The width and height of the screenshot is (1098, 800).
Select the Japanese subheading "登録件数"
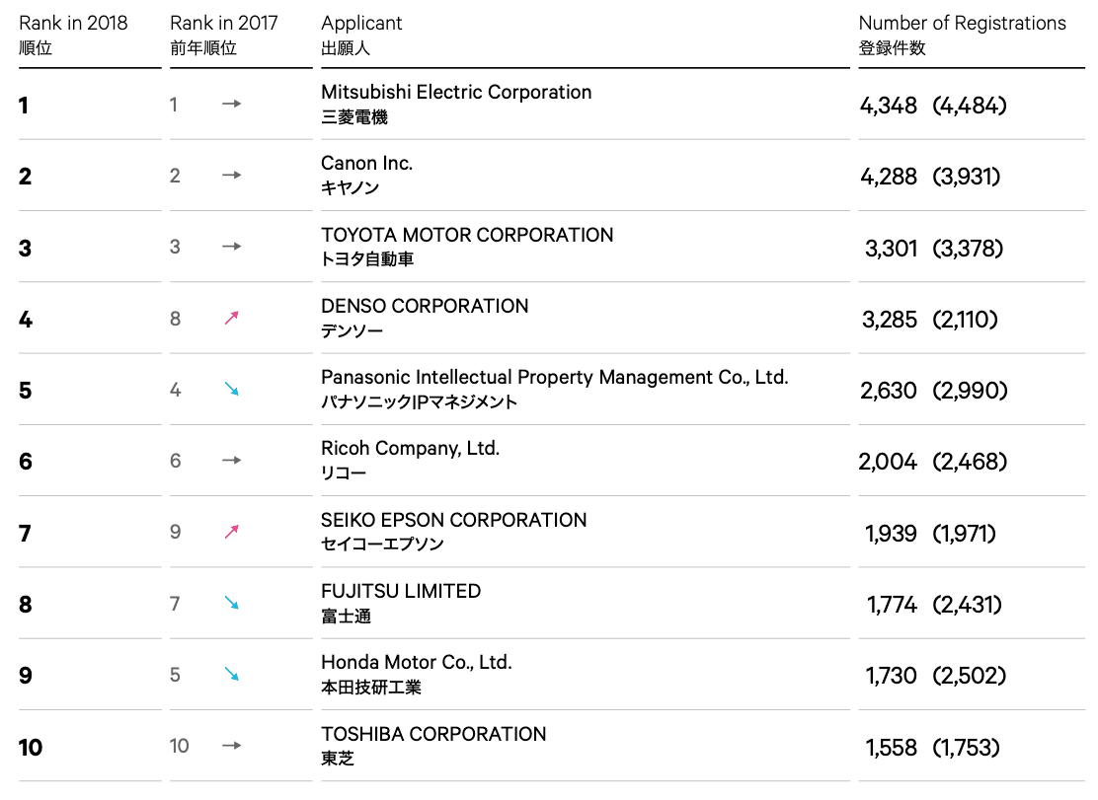(x=893, y=48)
